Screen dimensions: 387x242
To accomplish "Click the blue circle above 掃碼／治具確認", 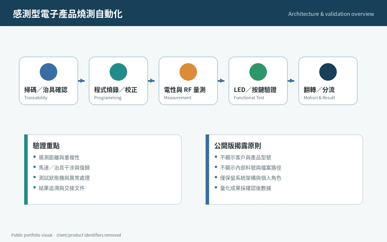I will [x=48, y=72].
